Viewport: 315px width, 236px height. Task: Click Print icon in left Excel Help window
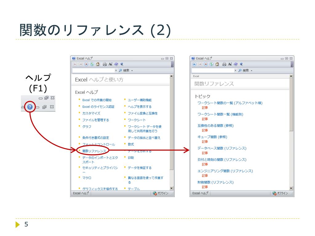click(x=105, y=64)
